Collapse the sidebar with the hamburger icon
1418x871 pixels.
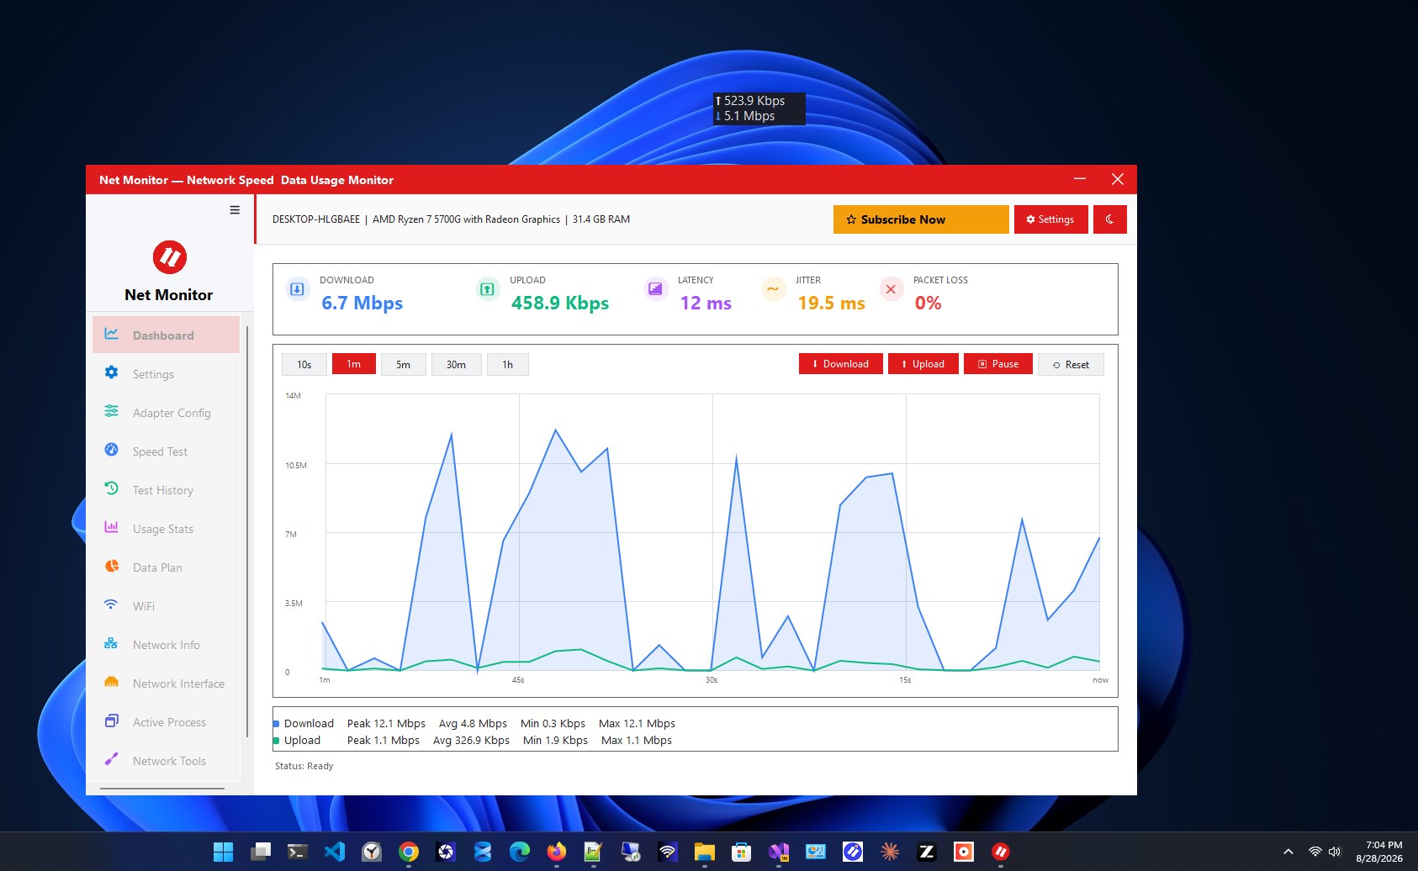[235, 210]
